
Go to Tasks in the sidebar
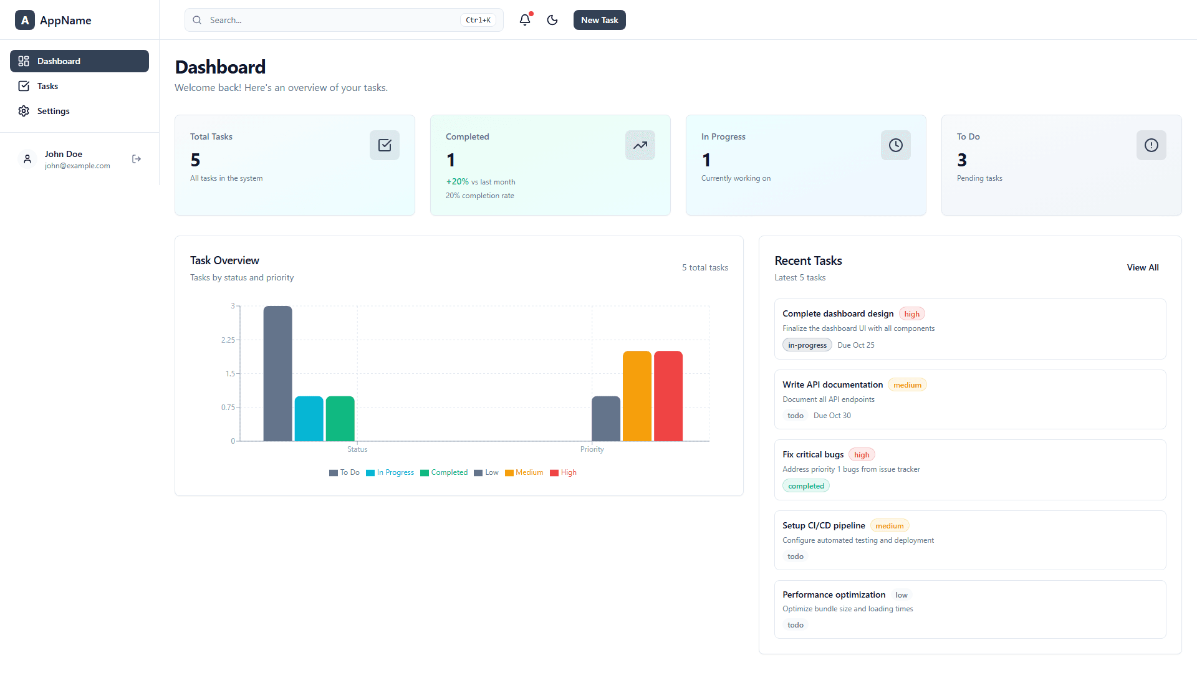48,86
